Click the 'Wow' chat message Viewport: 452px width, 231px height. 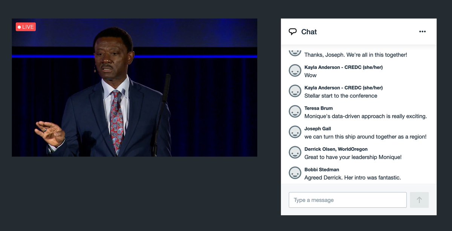point(310,75)
